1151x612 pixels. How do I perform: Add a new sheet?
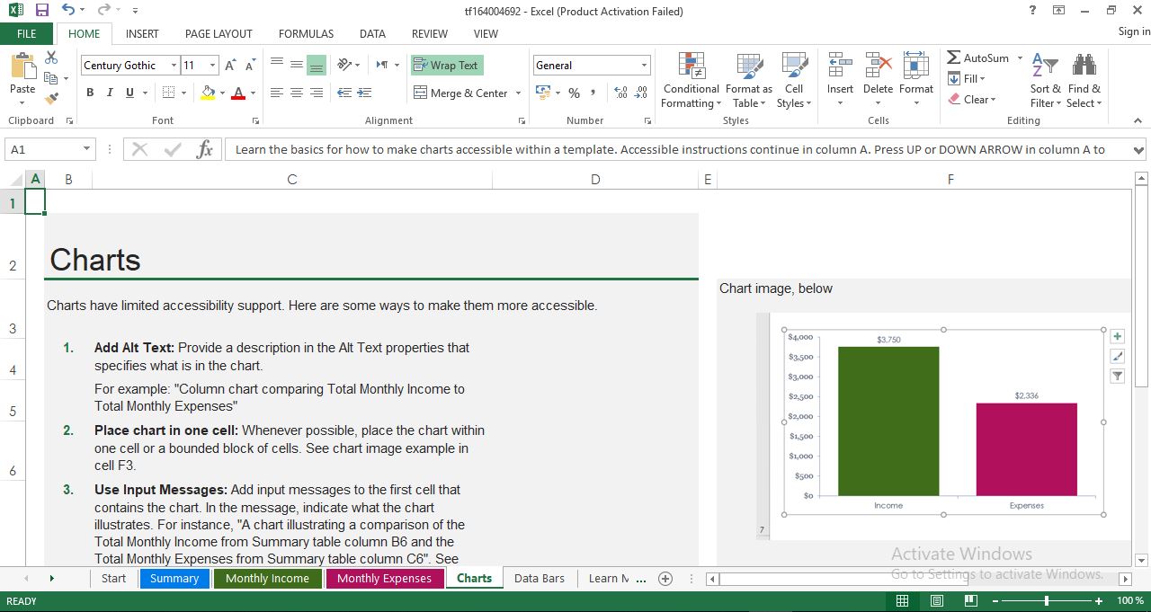[665, 579]
